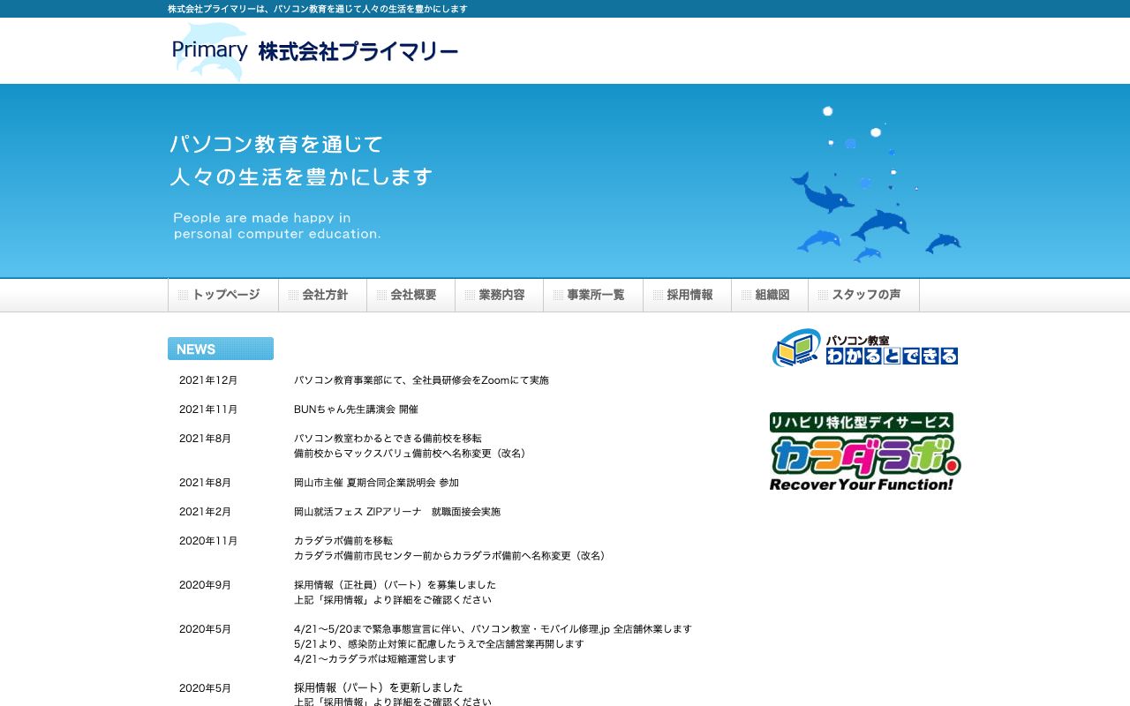Click the パソコン教室わかるとできる banner
The image size is (1130, 706).
[x=864, y=347]
